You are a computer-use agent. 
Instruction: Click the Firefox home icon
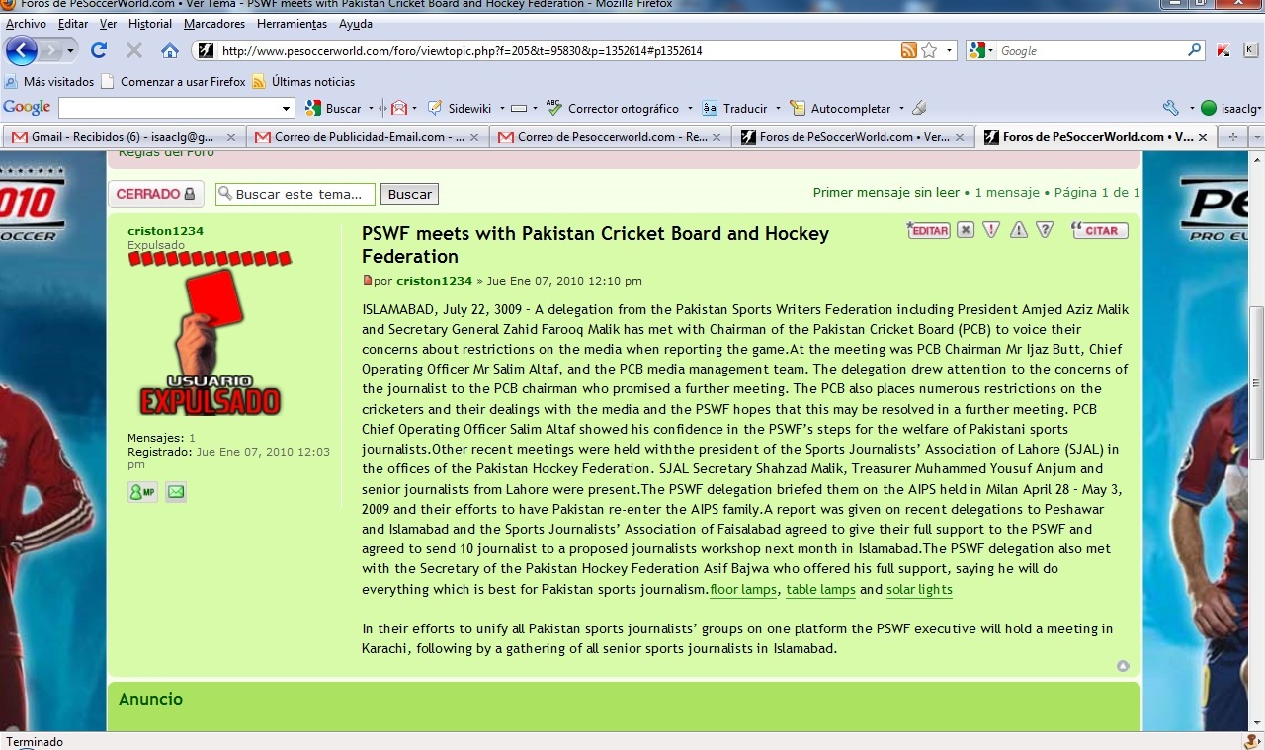pos(170,51)
